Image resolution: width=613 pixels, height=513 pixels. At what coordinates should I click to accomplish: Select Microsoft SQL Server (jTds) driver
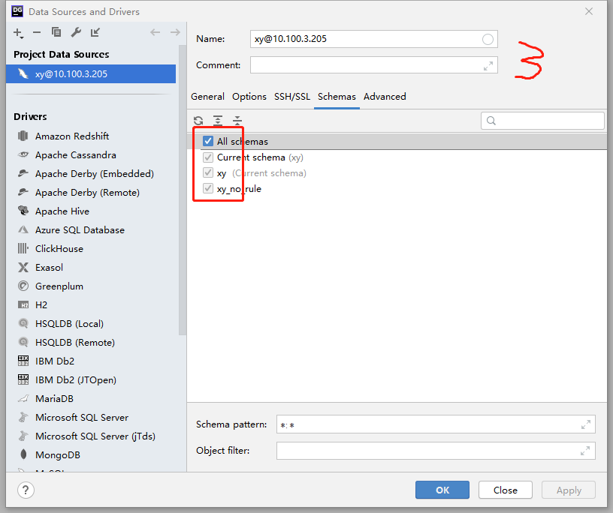[96, 436]
